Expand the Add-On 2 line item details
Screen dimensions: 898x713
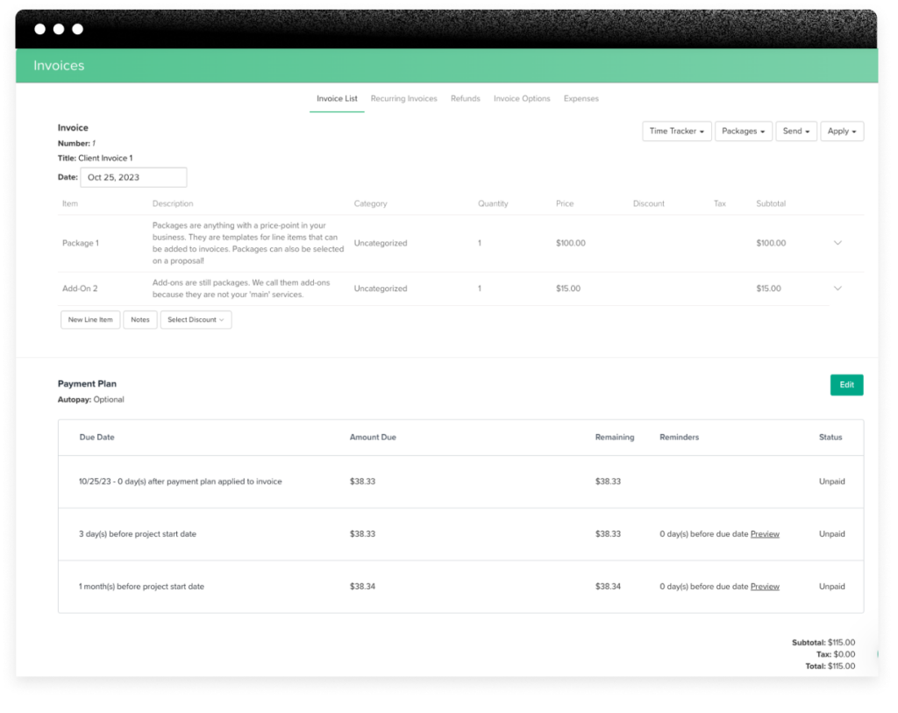(837, 288)
